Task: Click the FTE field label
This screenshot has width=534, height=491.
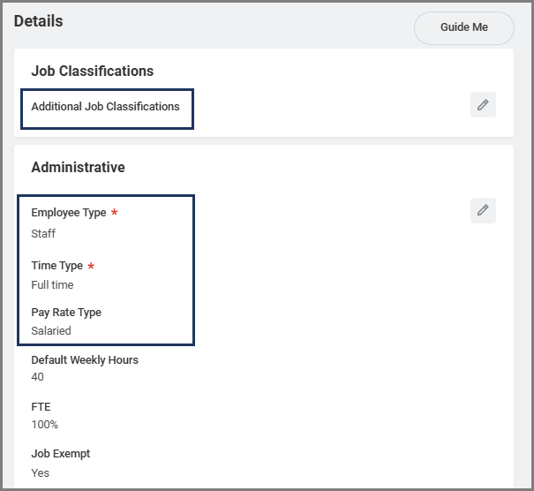Action: point(41,407)
